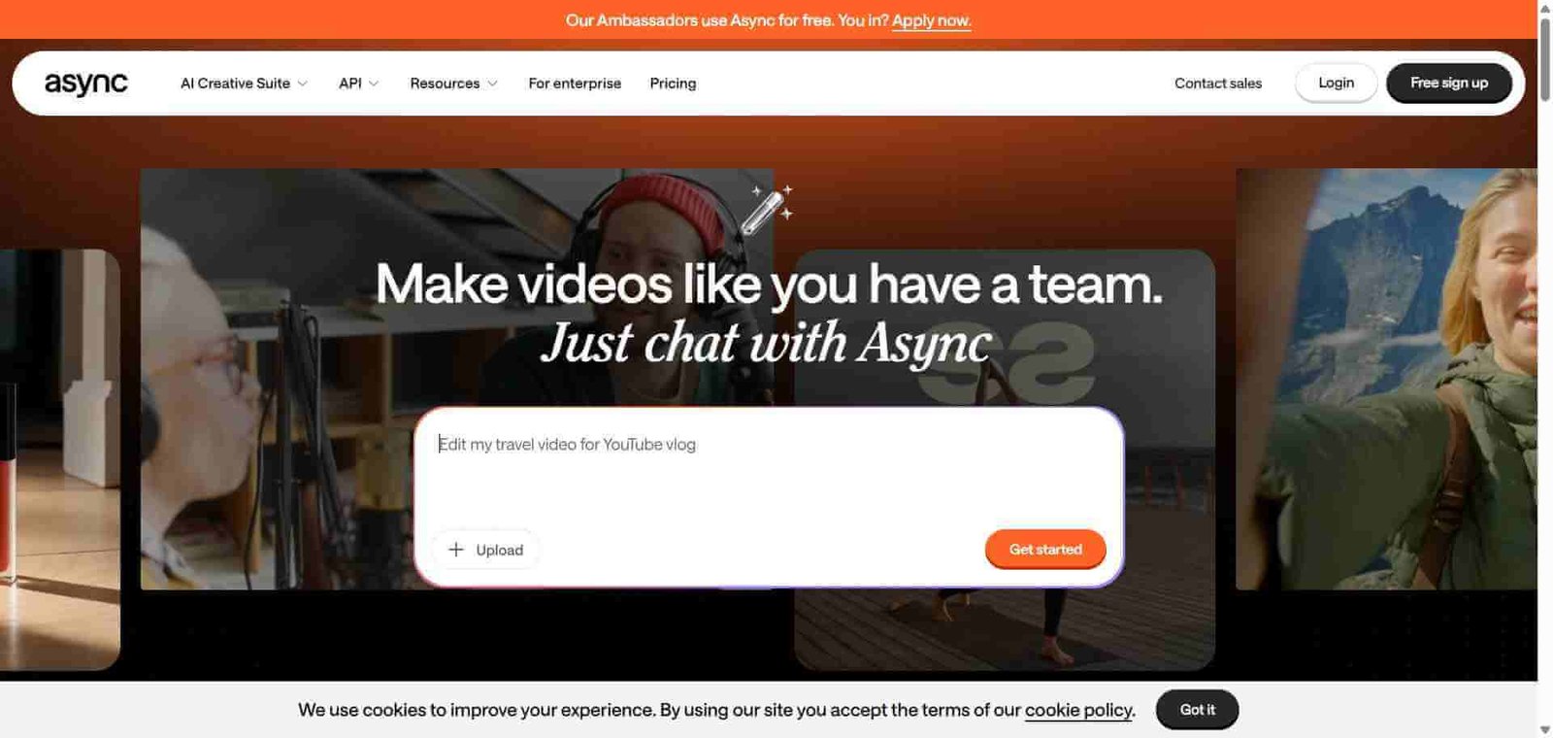Click the Login button
This screenshot has width=1553, height=738.
click(1336, 83)
